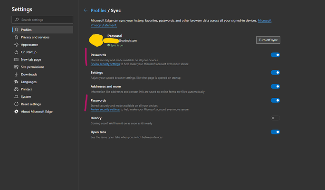Click Profiles breadcrumb link
Viewport: 325px width, 190px height.
(x=98, y=10)
